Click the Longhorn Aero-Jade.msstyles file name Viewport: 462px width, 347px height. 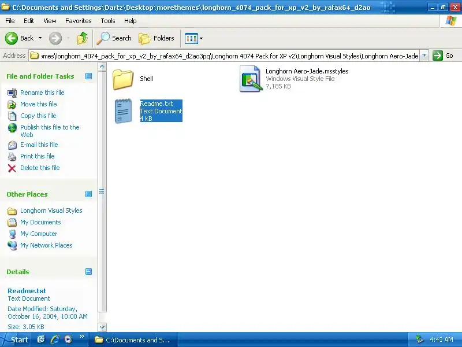coord(307,71)
